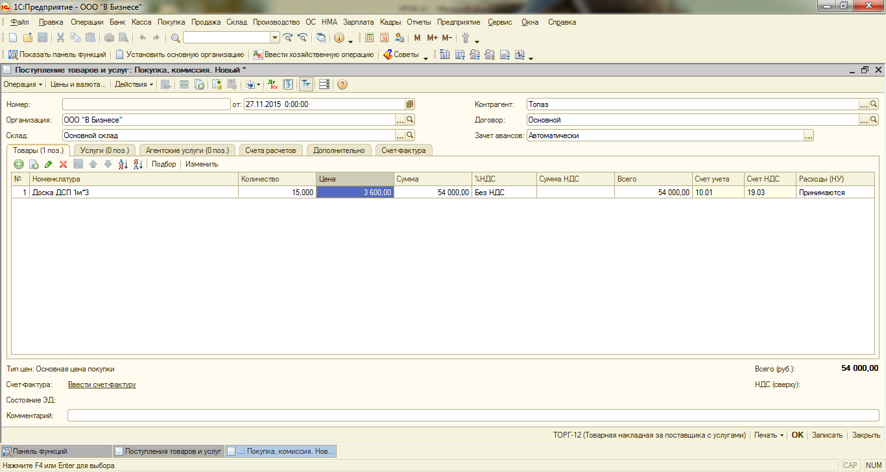Click the ТОРГ-12 print form button
Image resolution: width=886 pixels, height=472 pixels.
coord(649,435)
